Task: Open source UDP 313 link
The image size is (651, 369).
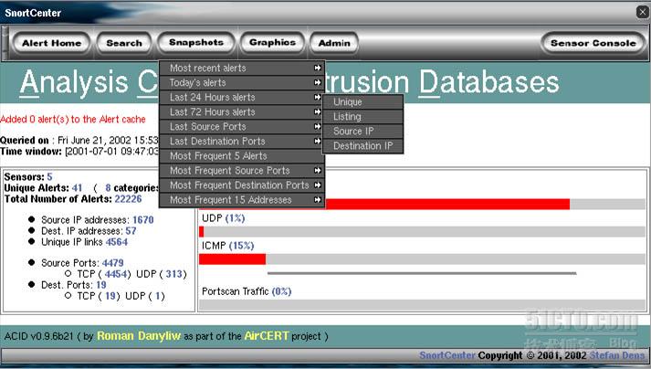Action: point(174,274)
